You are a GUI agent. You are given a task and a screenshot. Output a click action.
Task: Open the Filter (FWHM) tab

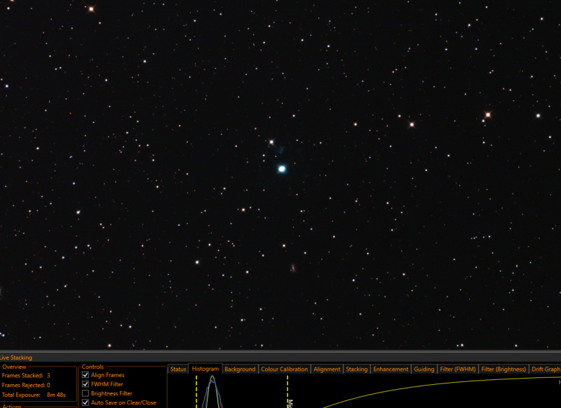tap(458, 369)
